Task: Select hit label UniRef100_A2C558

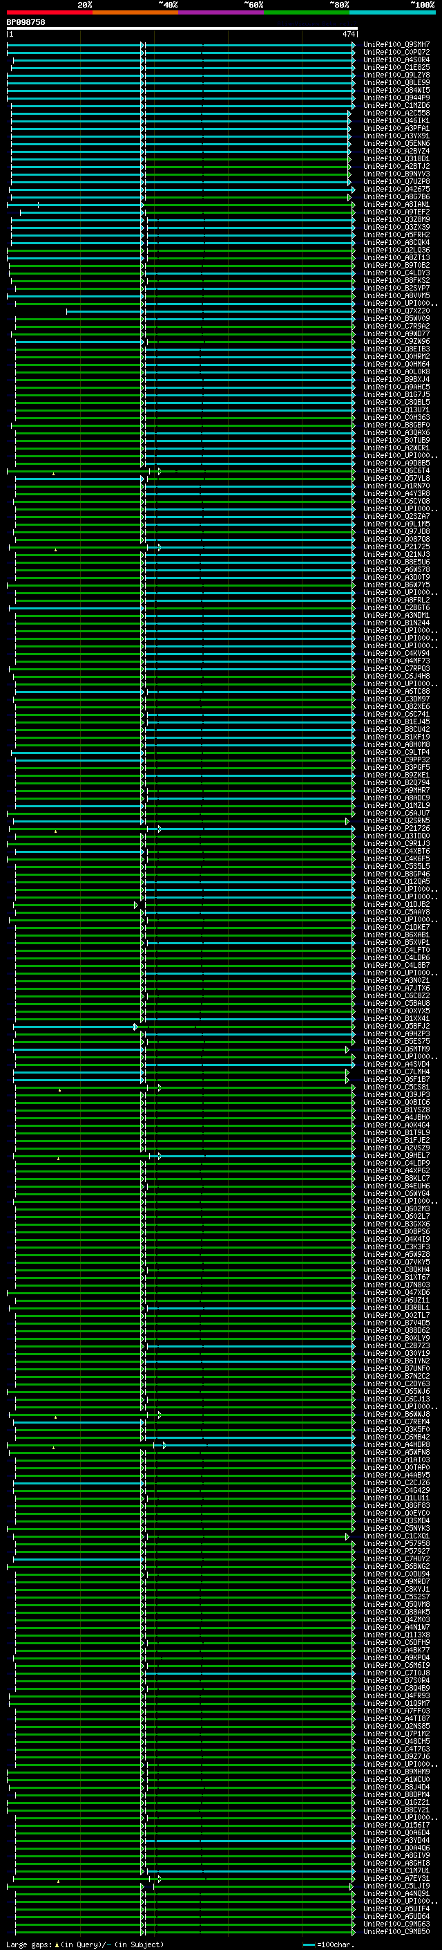Action: (396, 113)
